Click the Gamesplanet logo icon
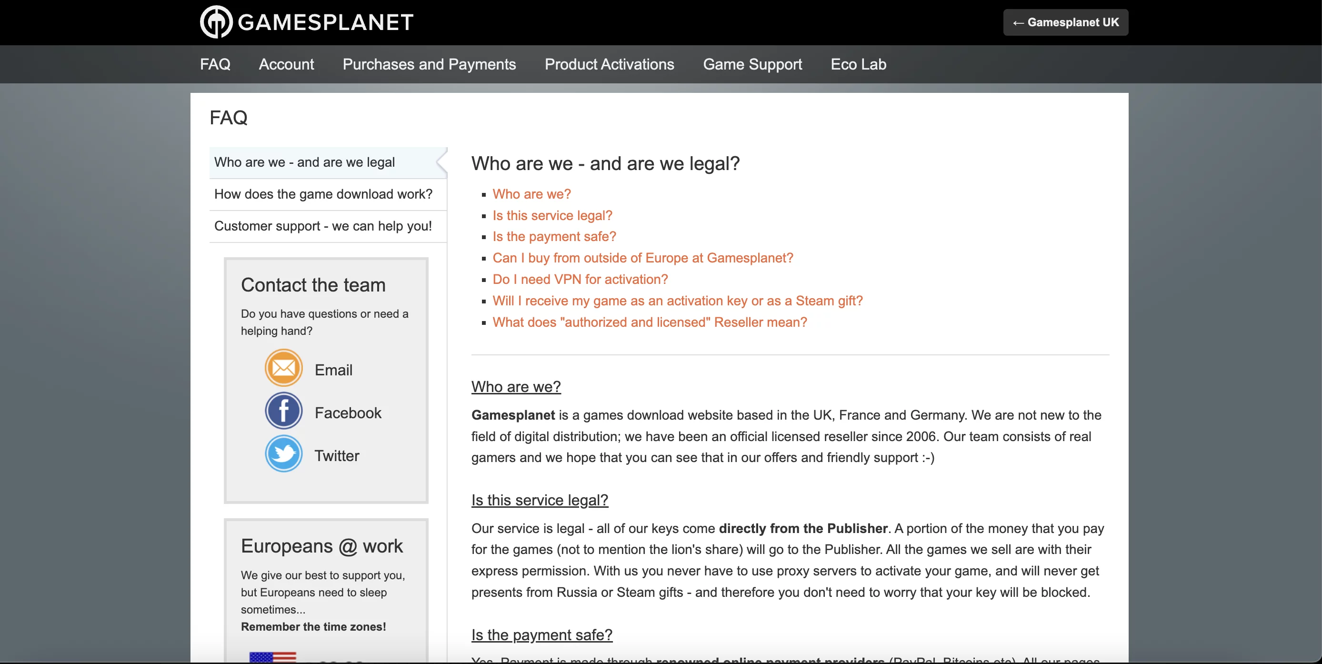The height and width of the screenshot is (664, 1322). [216, 22]
